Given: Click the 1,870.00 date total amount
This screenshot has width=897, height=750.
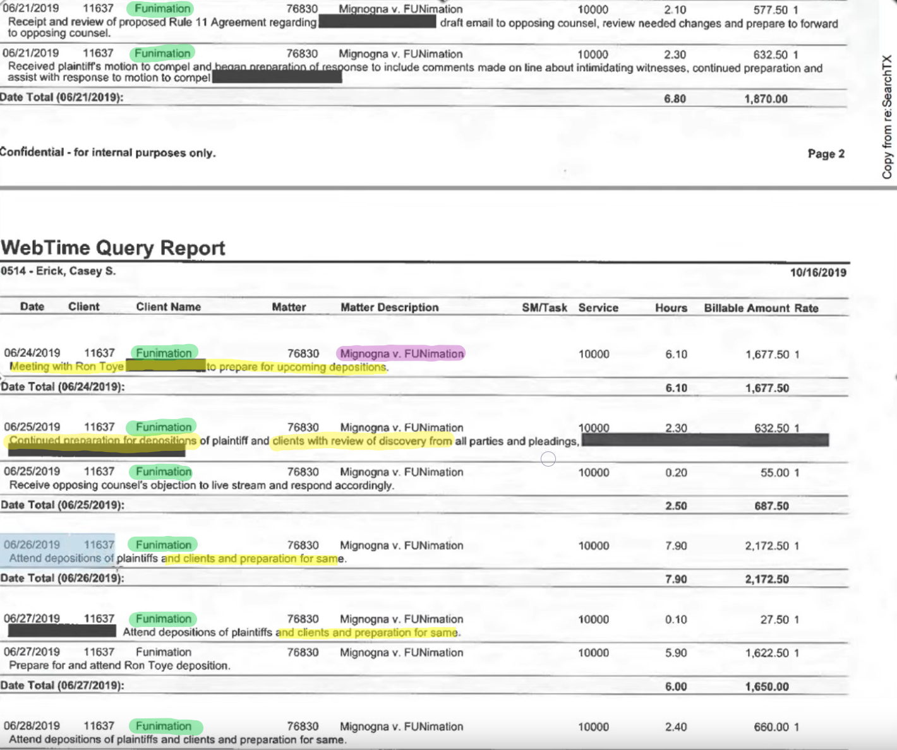Looking at the screenshot, I should click(x=766, y=98).
